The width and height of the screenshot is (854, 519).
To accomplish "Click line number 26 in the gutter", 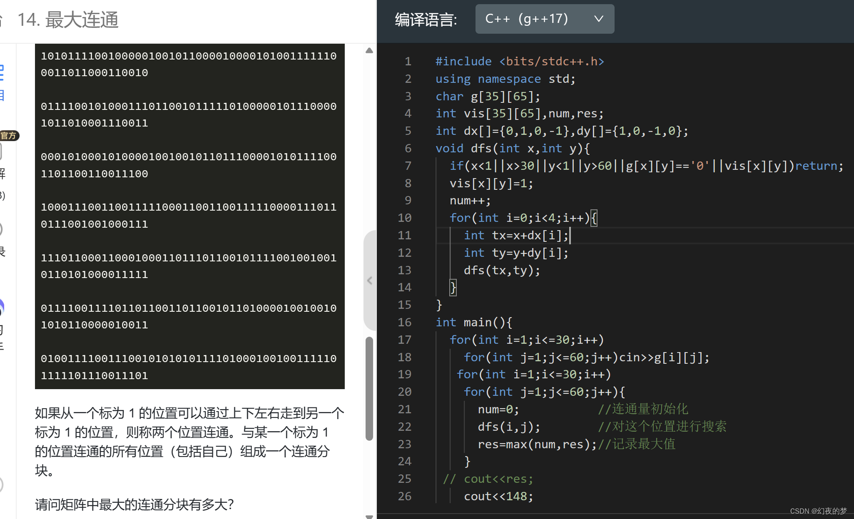I will 405,497.
